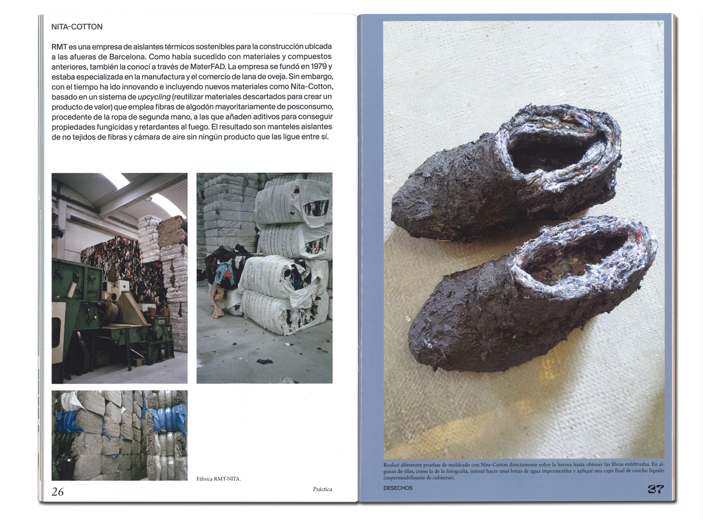This screenshot has height=532, width=703.
Task: Click the upper dark felted shoe
Action: click(x=507, y=173)
